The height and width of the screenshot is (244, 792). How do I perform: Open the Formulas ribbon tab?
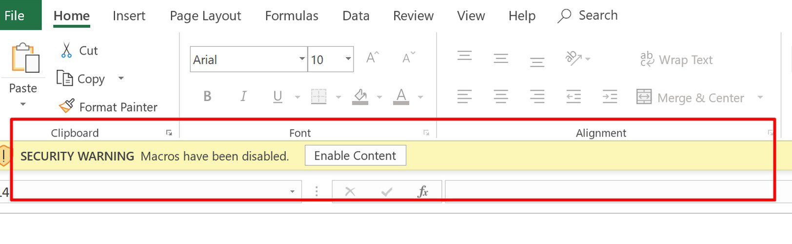(292, 16)
